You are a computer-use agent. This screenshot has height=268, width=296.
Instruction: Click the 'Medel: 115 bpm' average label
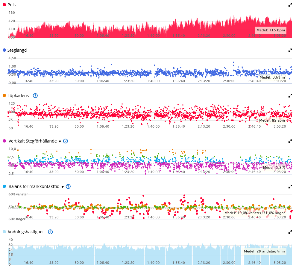pyautogui.click(x=271, y=30)
